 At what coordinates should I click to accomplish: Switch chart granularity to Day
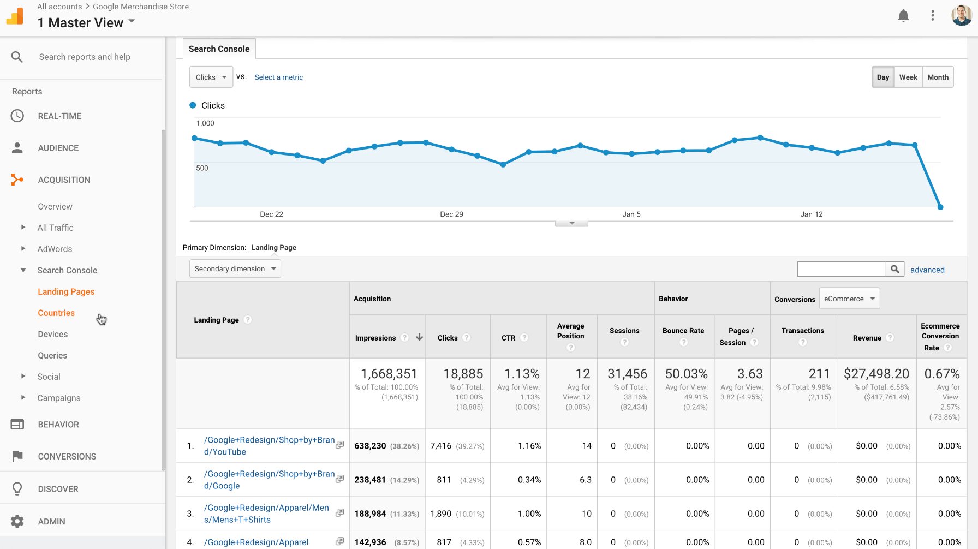883,77
